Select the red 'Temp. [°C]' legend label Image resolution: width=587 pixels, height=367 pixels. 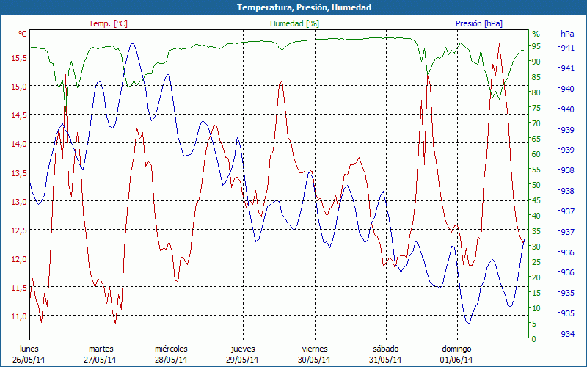tap(108, 23)
